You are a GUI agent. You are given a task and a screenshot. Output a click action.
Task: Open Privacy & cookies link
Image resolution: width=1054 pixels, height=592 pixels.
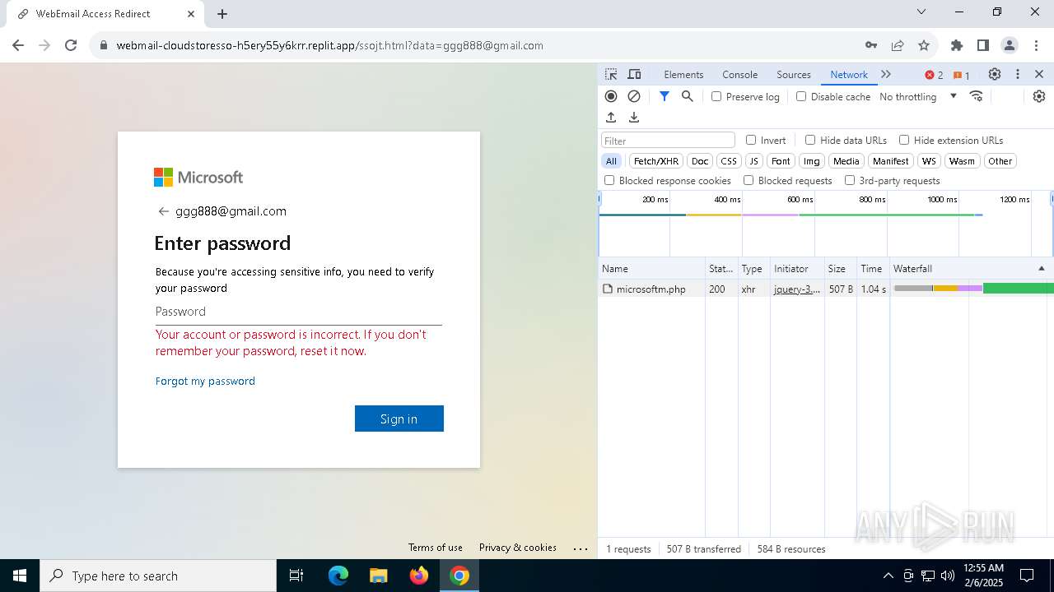518,548
